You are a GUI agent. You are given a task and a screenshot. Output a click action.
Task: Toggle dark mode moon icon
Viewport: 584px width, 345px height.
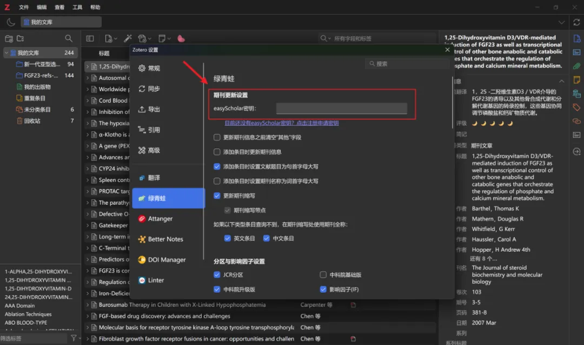click(x=11, y=22)
